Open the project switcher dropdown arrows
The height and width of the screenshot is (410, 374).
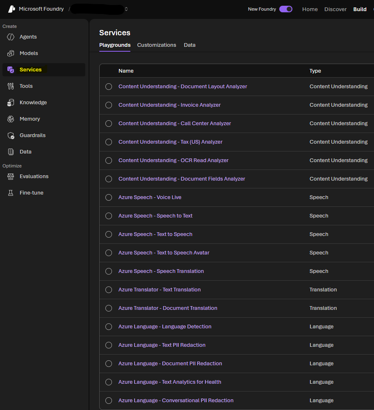(x=126, y=9)
